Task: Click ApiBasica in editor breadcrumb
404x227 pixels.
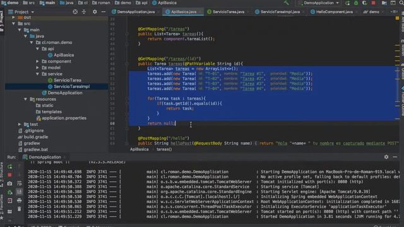Action: coord(139,149)
